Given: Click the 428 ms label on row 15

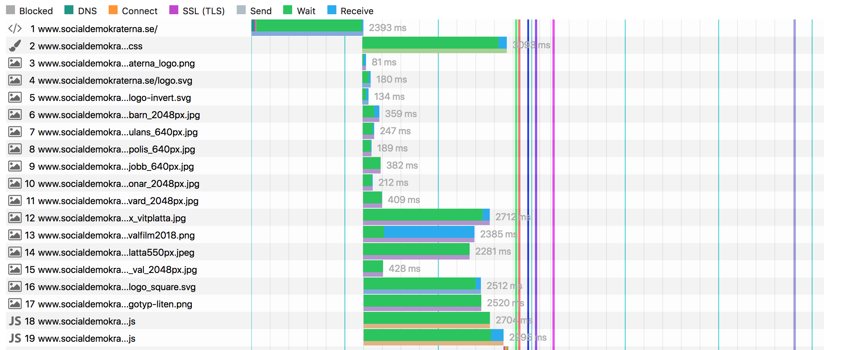Looking at the screenshot, I should point(404,269).
